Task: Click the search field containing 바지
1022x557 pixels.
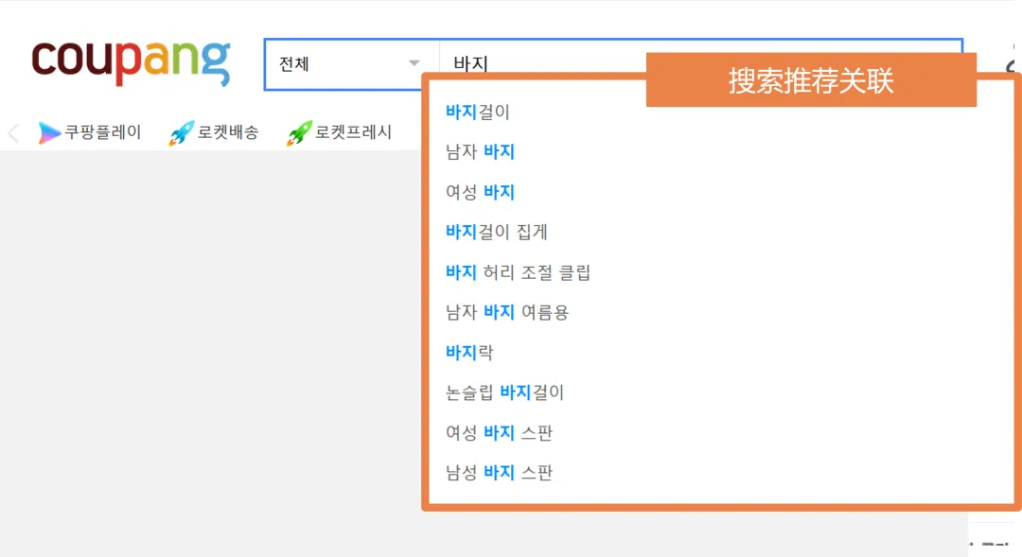Action: click(x=539, y=64)
